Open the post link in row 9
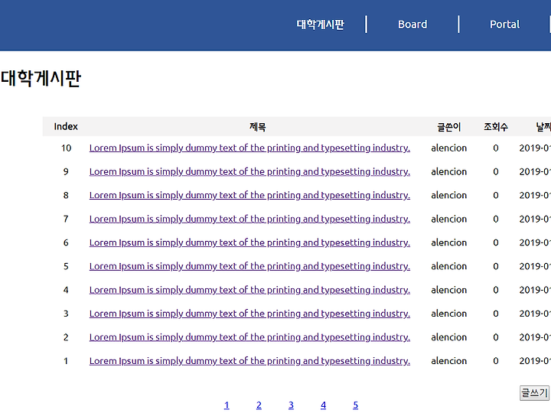 click(x=249, y=171)
